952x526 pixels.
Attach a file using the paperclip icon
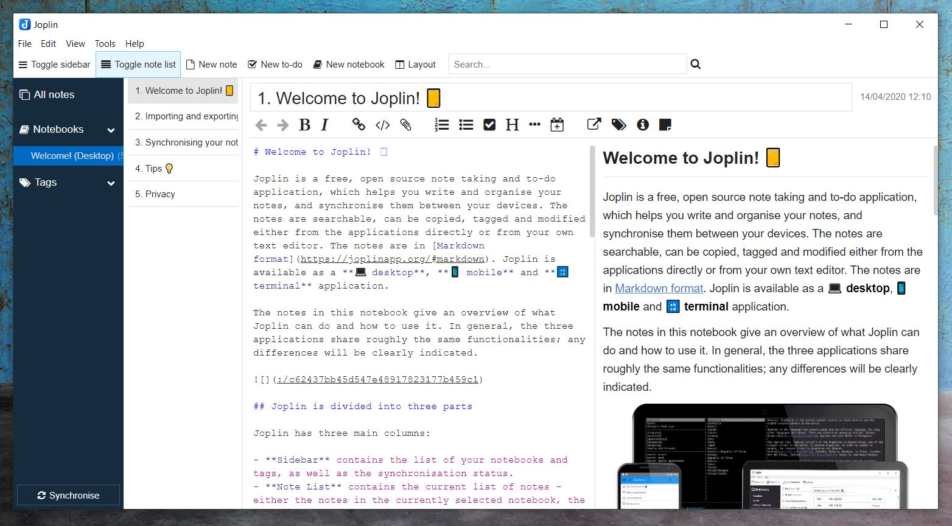406,125
